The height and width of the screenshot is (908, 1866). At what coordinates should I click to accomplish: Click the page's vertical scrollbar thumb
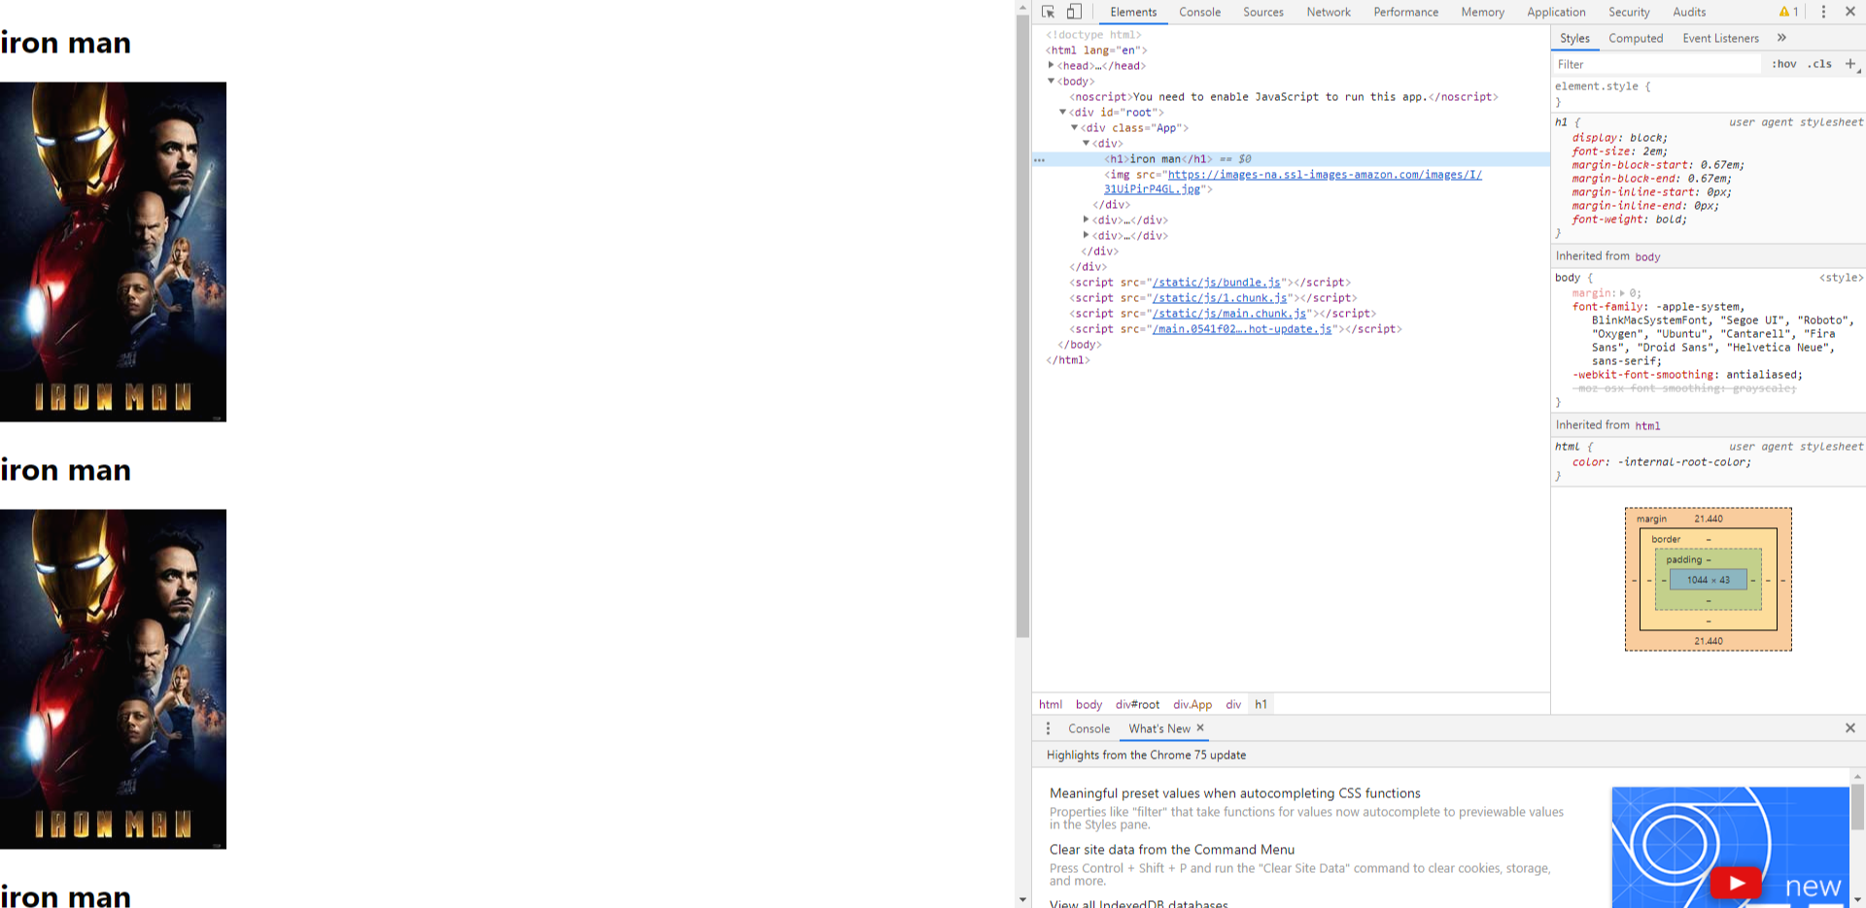click(1022, 326)
